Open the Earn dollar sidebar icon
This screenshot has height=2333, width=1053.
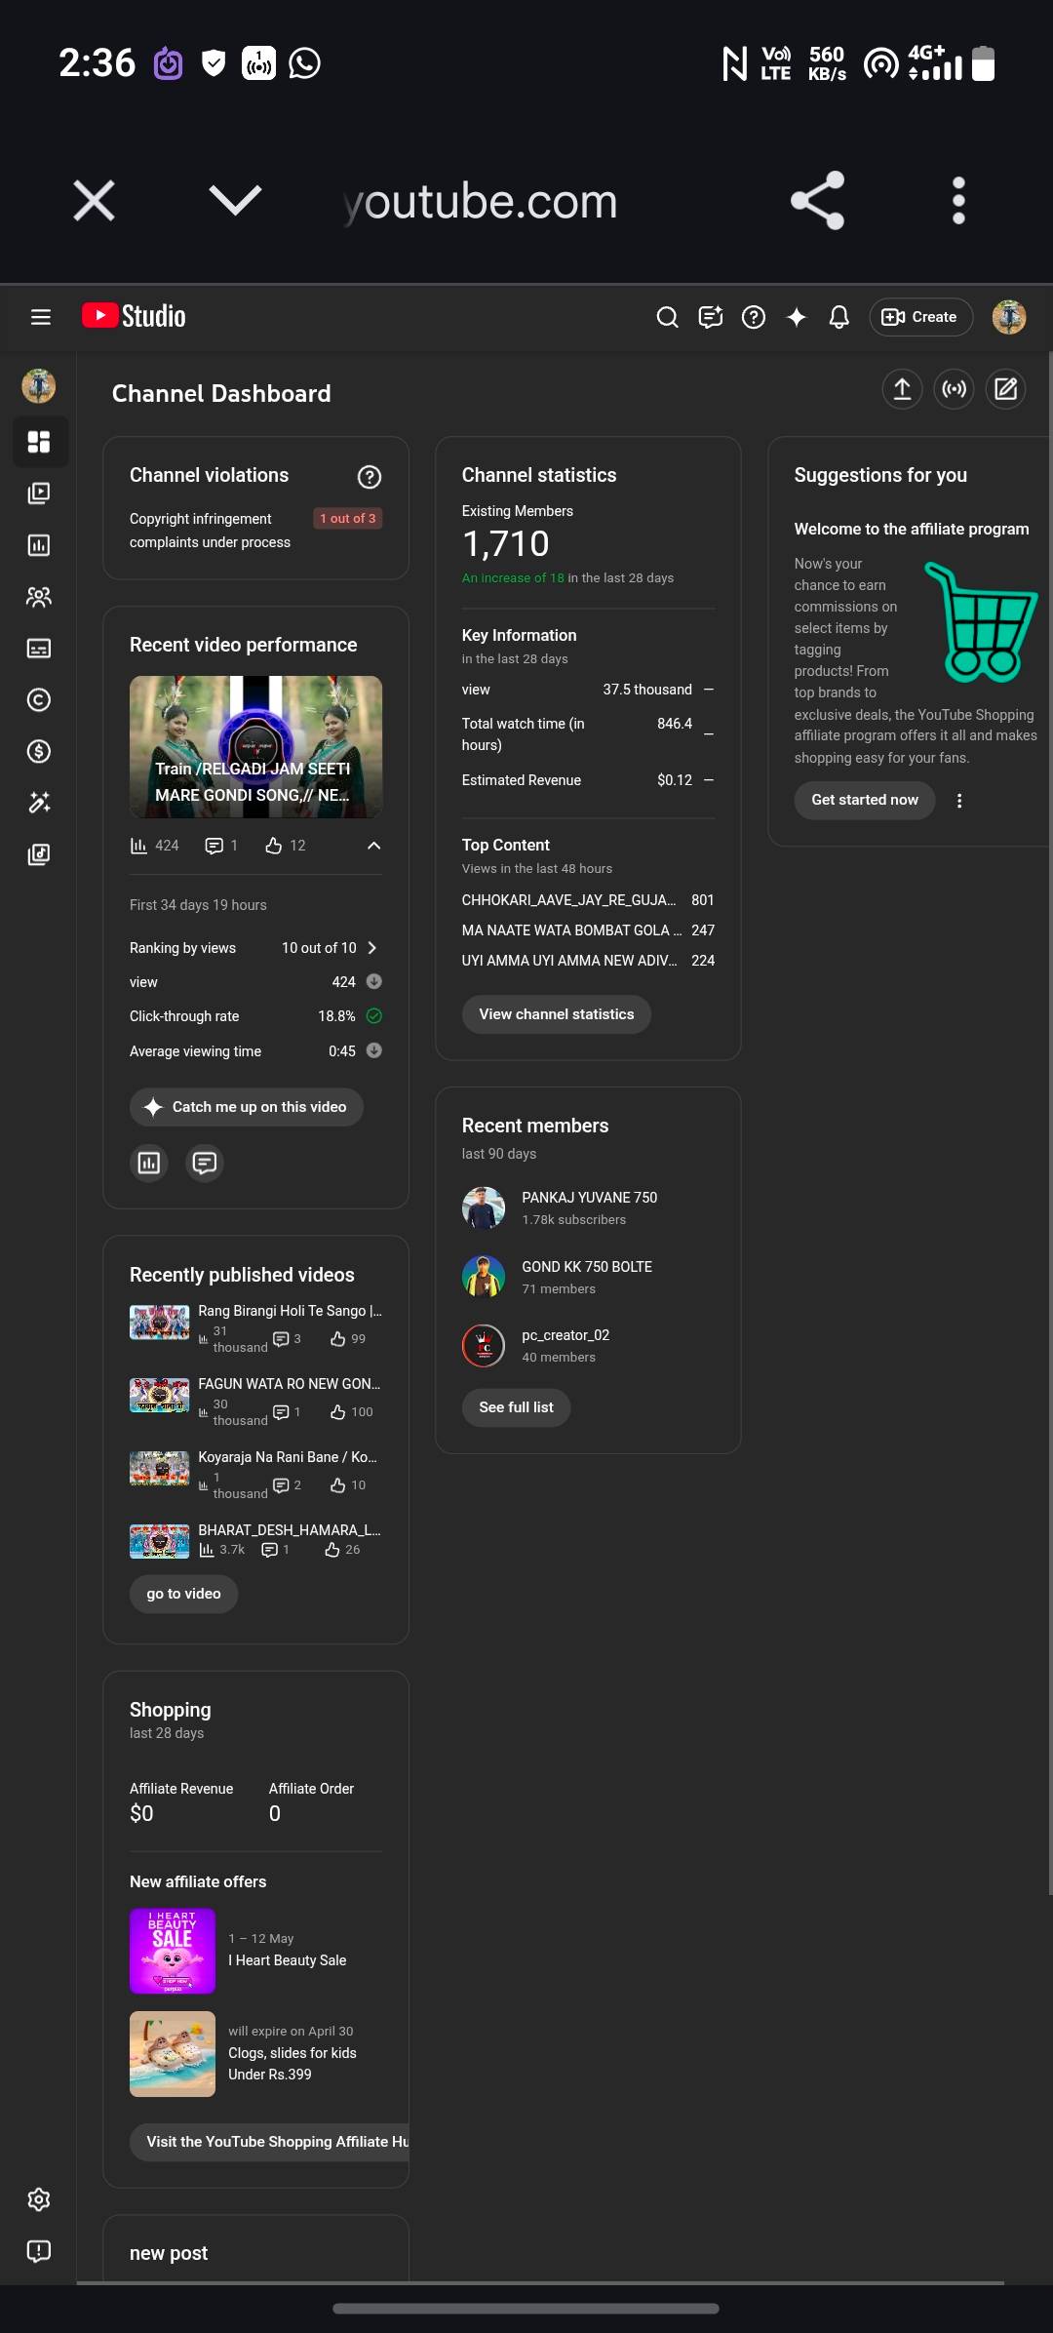pyautogui.click(x=39, y=751)
